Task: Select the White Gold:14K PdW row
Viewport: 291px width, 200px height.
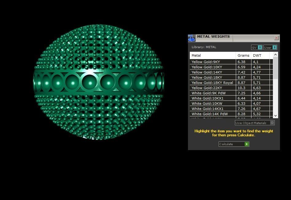Action: [x=231, y=114]
